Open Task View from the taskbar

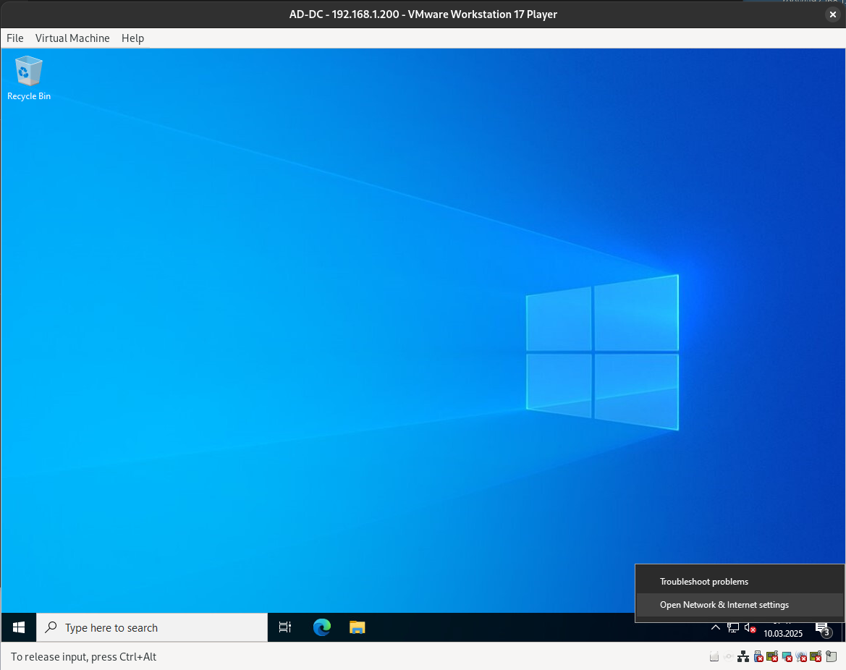coord(285,627)
